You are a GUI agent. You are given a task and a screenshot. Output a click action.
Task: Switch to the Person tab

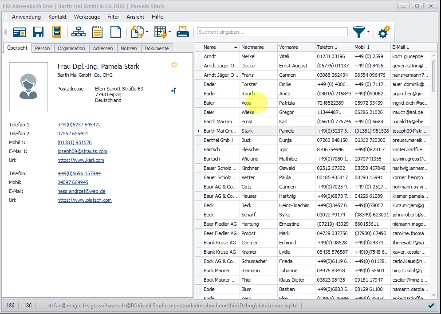pos(43,48)
